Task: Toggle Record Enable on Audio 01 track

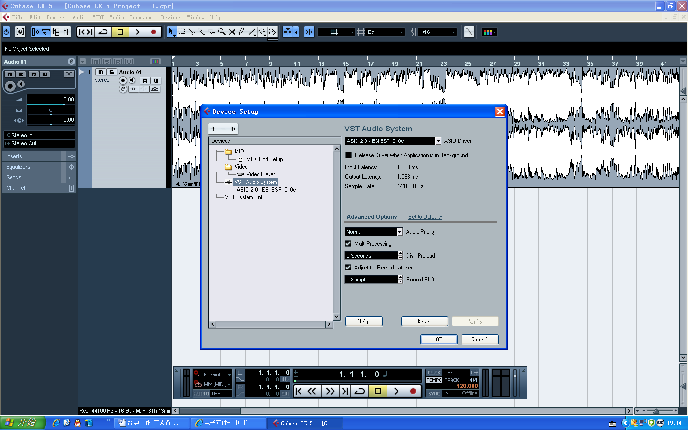Action: click(x=123, y=80)
